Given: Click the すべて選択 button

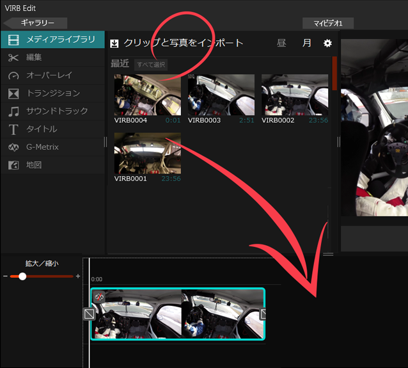Looking at the screenshot, I should 151,65.
